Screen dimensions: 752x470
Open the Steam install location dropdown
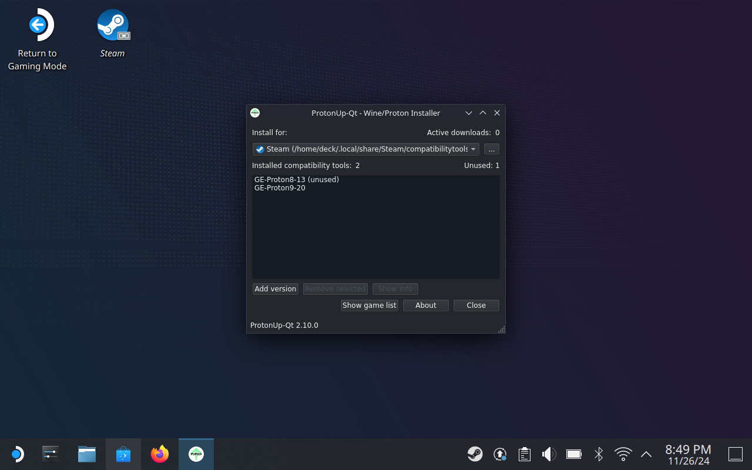366,149
